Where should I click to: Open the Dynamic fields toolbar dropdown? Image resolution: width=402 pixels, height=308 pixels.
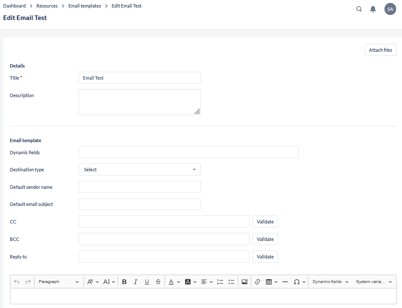coord(330,282)
